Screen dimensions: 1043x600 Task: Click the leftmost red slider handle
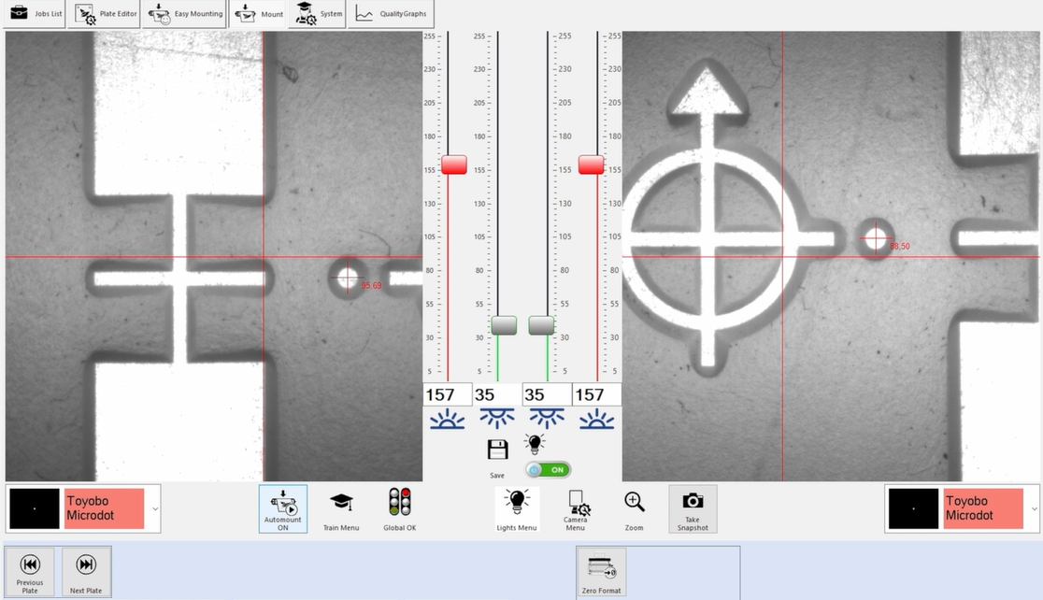pos(454,164)
